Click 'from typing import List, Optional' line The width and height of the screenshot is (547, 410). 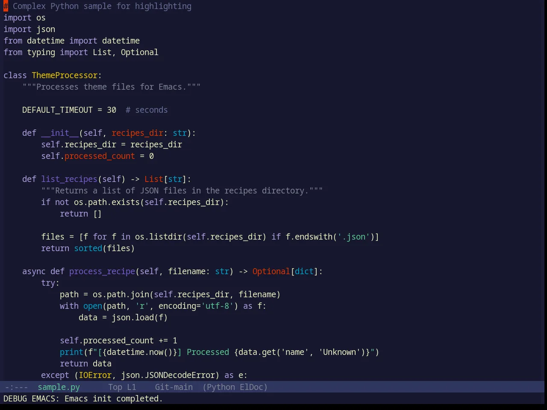[81, 52]
